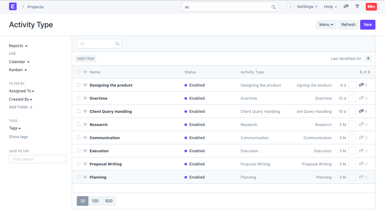This screenshot has height=218, width=385.
Task: Click the announcement icon in the top bar
Action: click(346, 6)
